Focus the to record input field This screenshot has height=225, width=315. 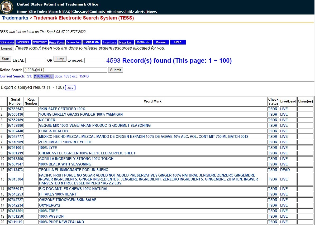95,60
